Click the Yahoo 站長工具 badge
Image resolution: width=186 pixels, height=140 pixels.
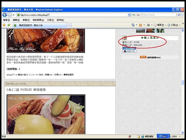(x=129, y=50)
